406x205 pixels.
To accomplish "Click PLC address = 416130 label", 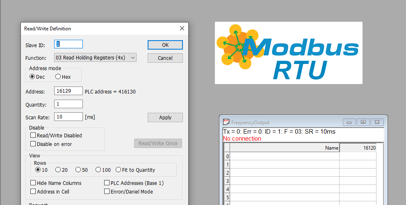I will coord(110,91).
